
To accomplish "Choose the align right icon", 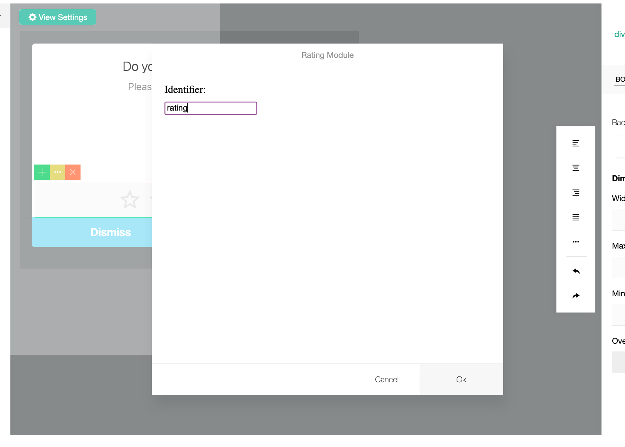I will (x=576, y=193).
